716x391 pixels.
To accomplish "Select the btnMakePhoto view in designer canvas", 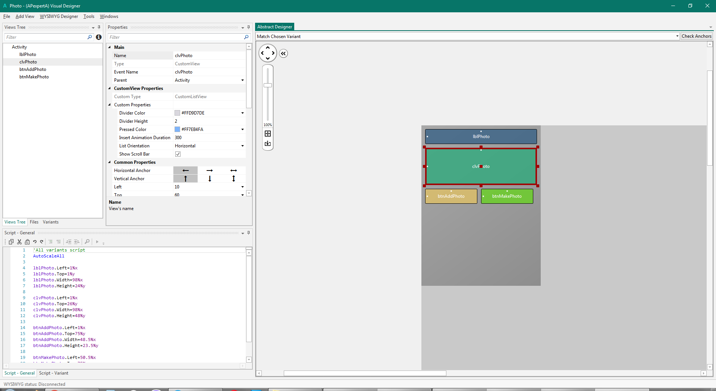I will point(507,196).
